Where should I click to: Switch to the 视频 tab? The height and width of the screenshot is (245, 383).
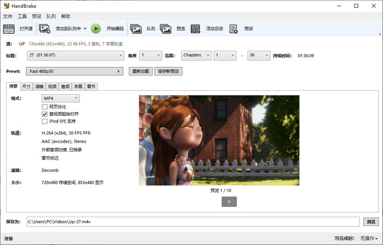tap(53, 86)
